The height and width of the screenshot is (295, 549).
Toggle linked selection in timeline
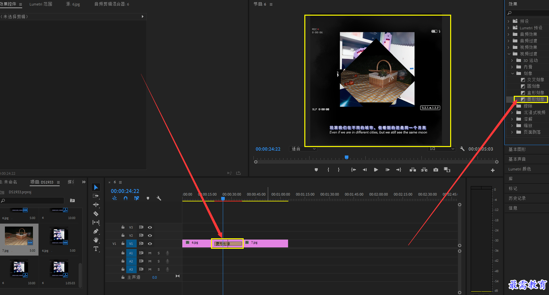[137, 198]
